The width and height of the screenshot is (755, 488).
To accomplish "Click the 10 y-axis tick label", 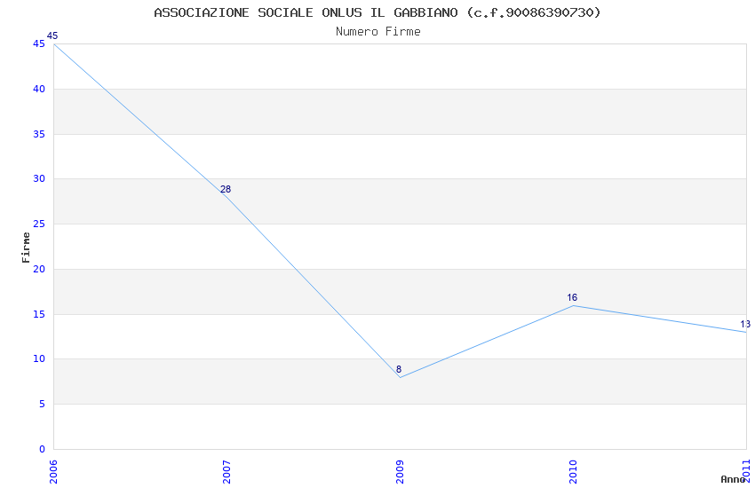I will click(x=39, y=359).
